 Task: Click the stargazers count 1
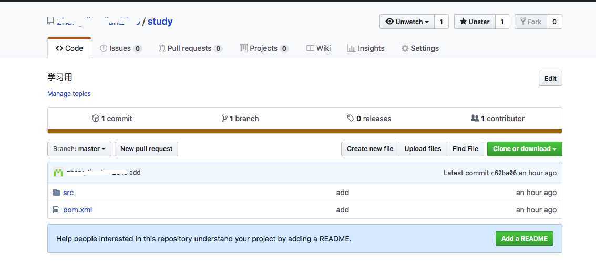502,22
